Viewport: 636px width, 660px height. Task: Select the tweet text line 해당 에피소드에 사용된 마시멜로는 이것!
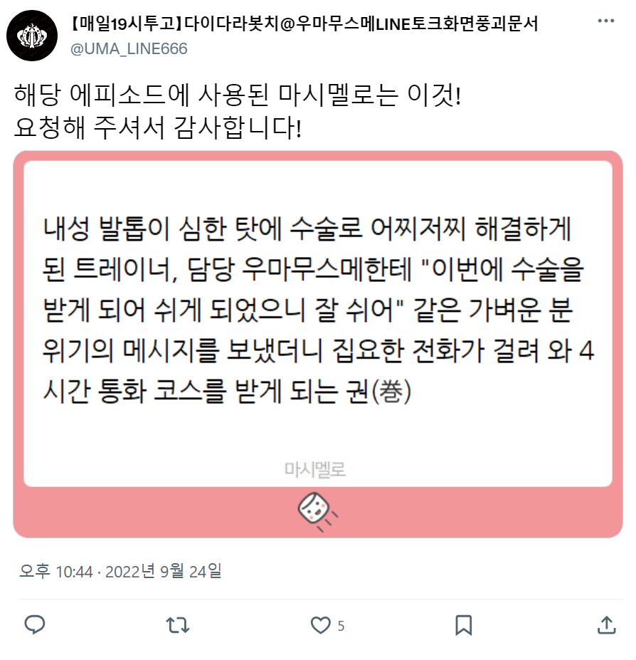coord(238,95)
